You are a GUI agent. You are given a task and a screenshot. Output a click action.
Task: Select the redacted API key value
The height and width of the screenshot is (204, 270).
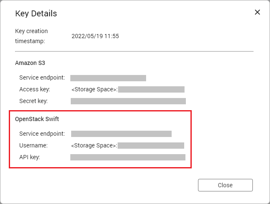(x=128, y=158)
